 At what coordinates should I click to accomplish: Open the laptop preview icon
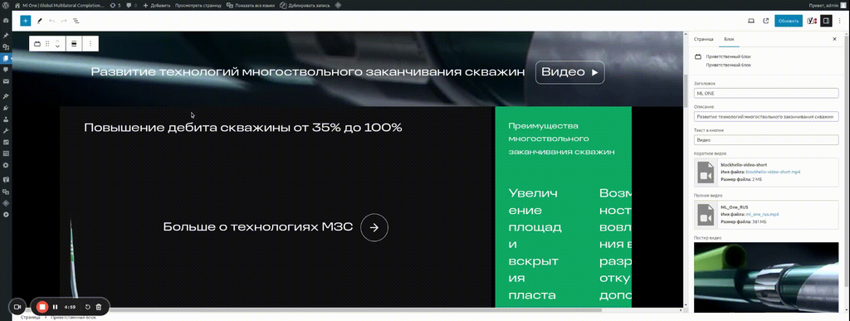(x=751, y=21)
